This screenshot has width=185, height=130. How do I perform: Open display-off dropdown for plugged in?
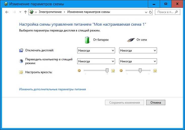tap(138, 51)
